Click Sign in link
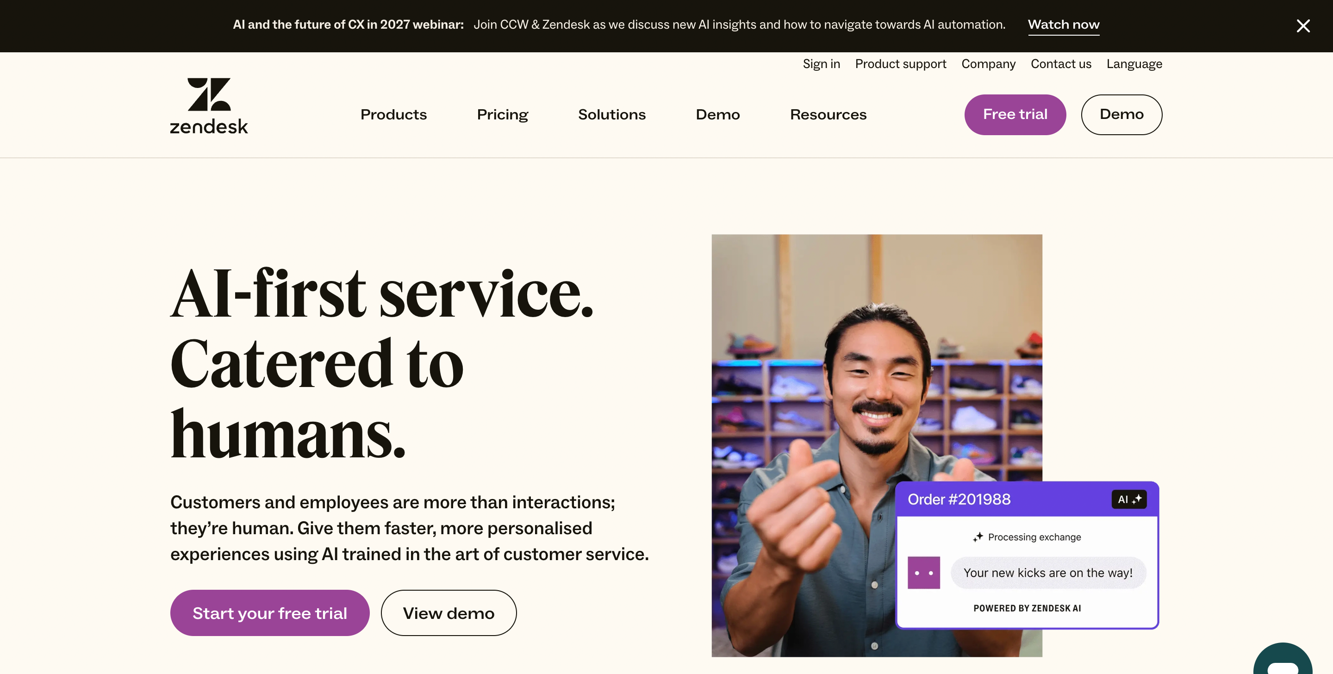 tap(821, 64)
